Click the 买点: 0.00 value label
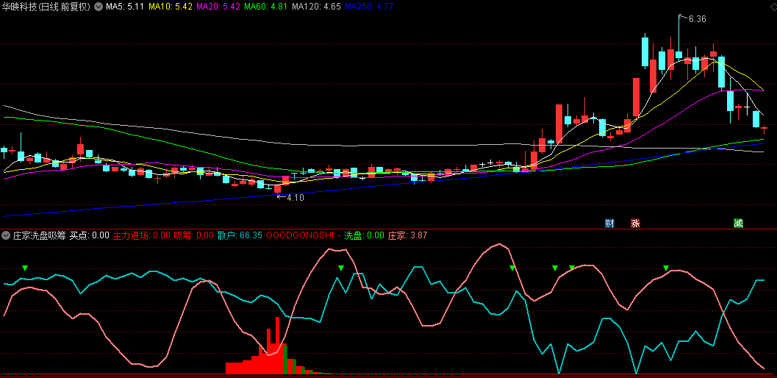Screen dimensions: 777x378 (x=89, y=235)
